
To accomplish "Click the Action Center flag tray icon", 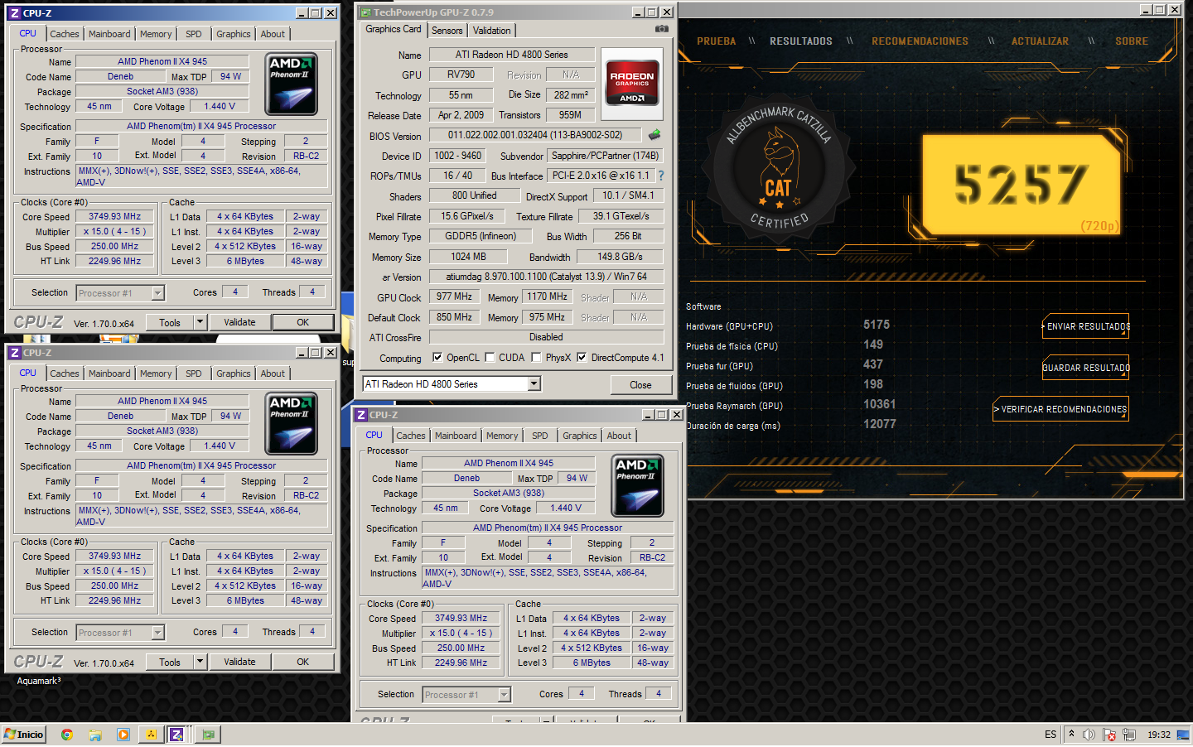I will click(x=1108, y=735).
